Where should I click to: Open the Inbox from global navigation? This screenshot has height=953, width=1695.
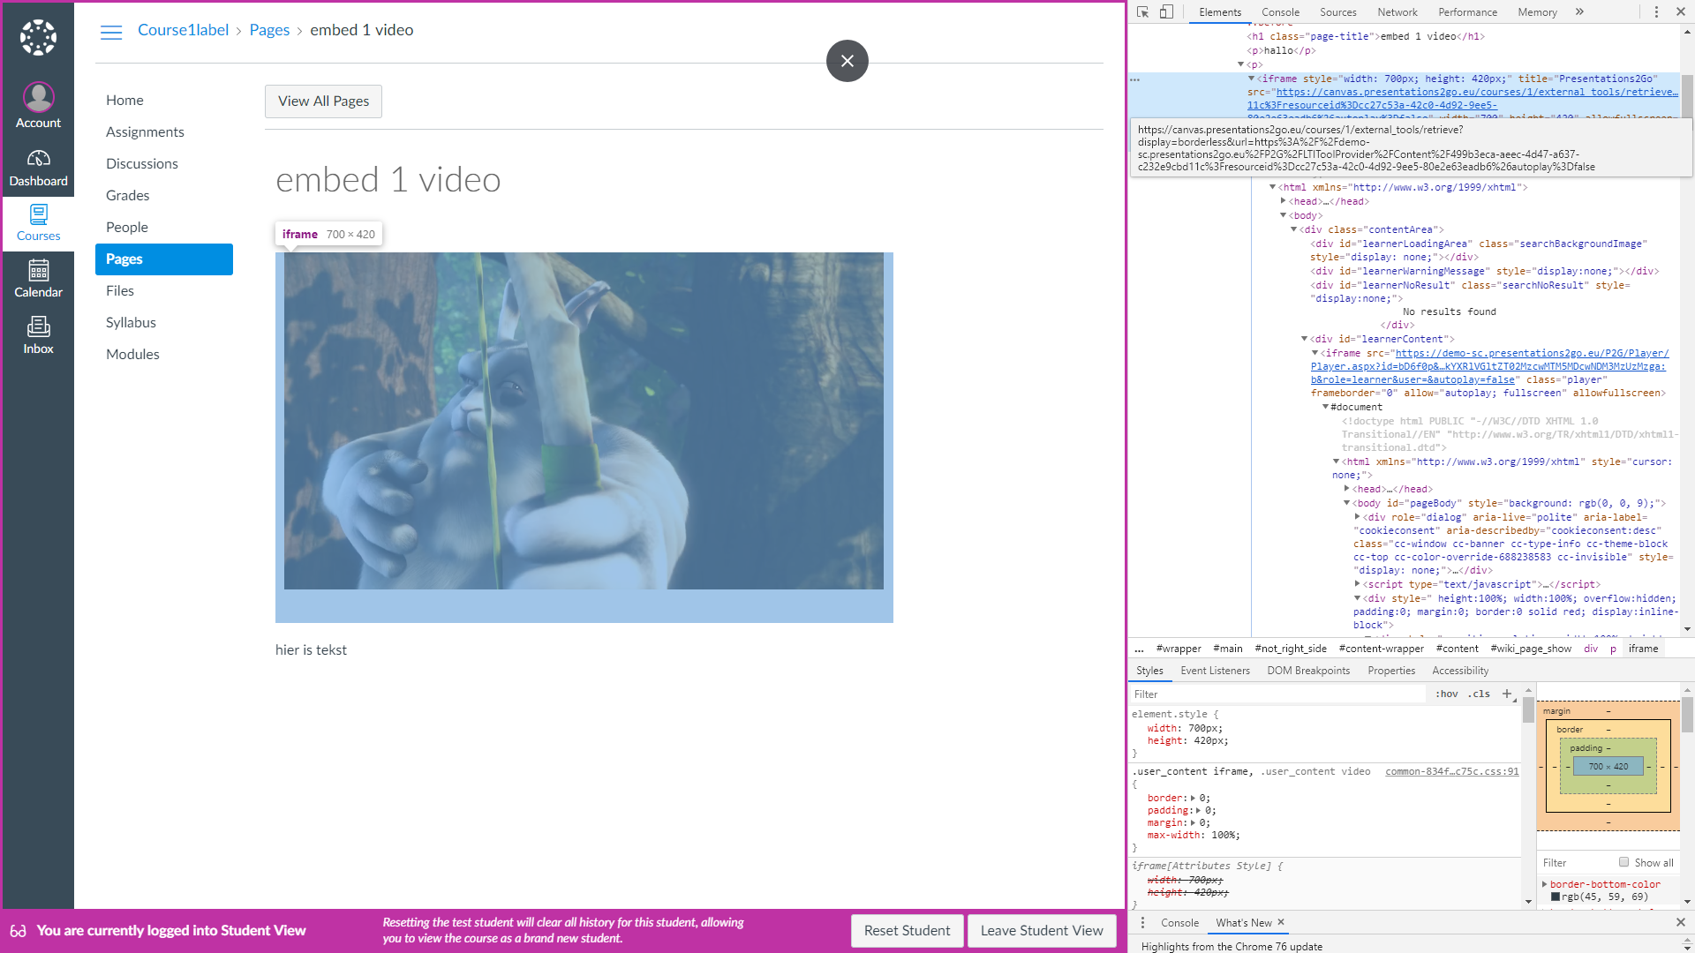coord(38,335)
